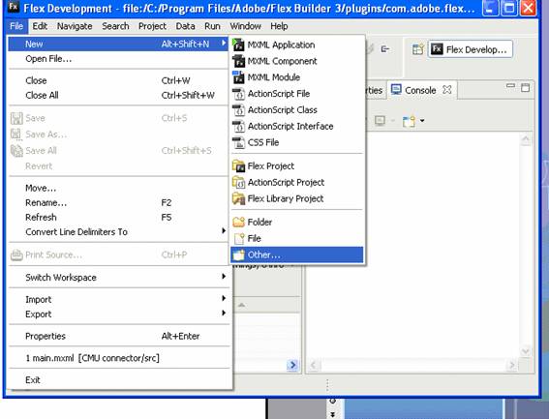Click the blue scroll-right arrow button
The image size is (549, 419).
[292, 365]
